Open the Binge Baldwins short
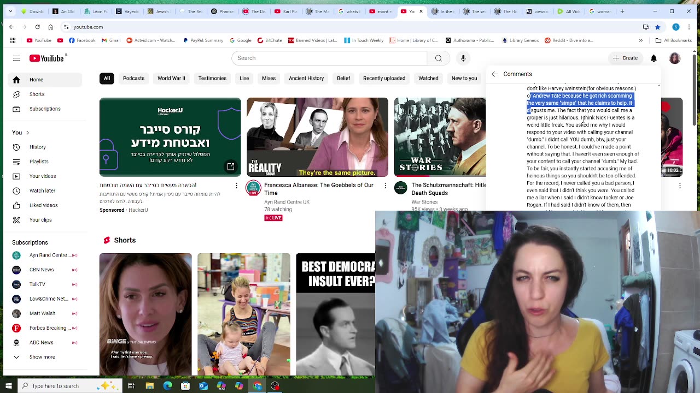The image size is (700, 393). 145,314
